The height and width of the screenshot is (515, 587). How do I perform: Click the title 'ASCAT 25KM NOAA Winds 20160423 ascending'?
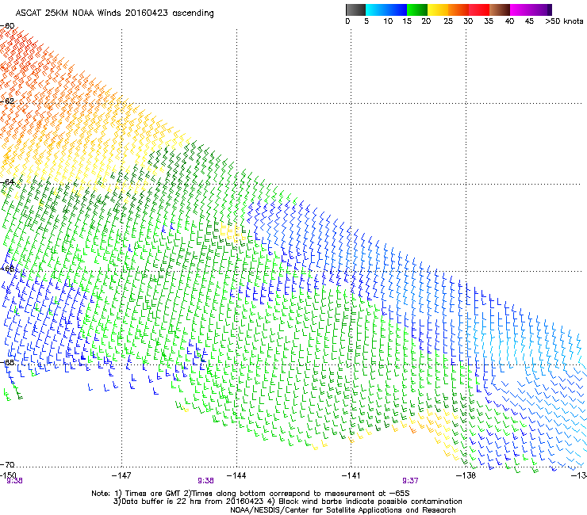114,13
